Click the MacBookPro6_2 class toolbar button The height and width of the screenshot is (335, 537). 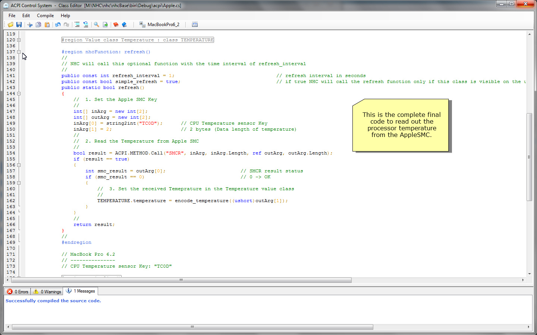pyautogui.click(x=160, y=25)
